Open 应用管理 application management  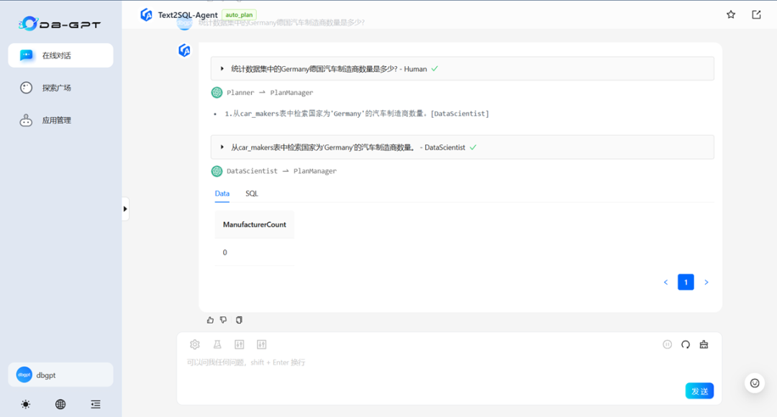pos(60,120)
